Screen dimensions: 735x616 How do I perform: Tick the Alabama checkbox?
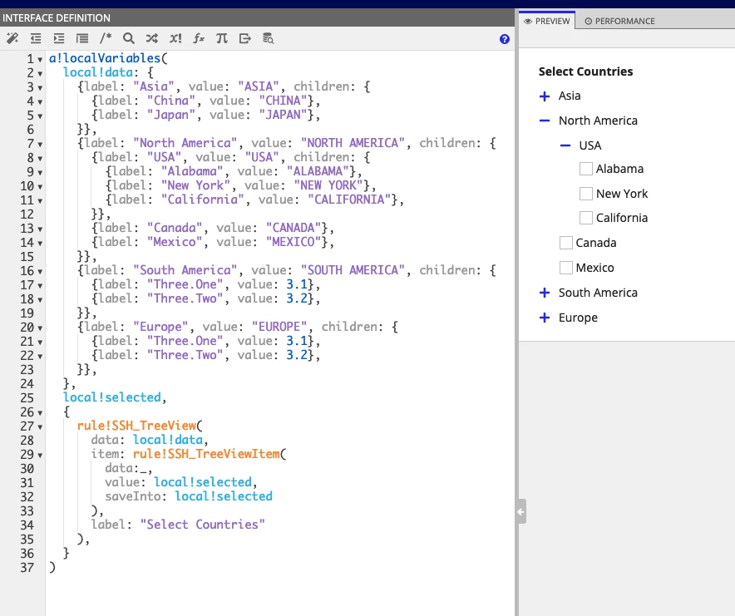(x=586, y=169)
